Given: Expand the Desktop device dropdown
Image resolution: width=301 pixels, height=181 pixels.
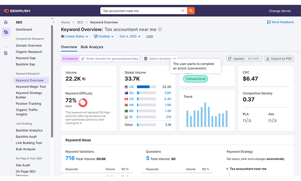Looking at the screenshot, I should pos(104,37).
